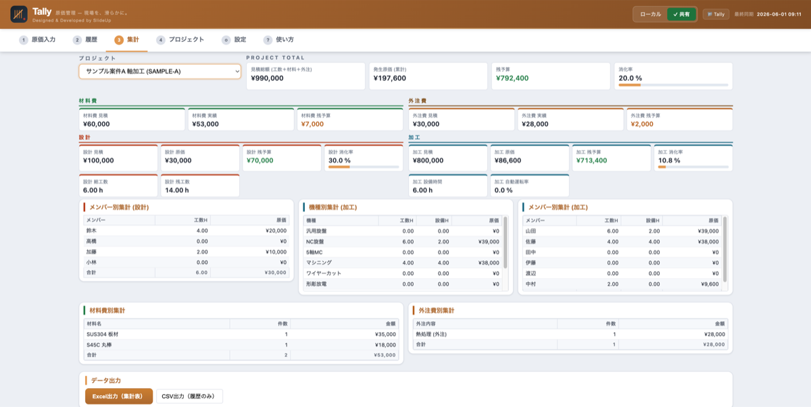Click the Excel出力 (集計表) button
811x407 pixels.
119,396
